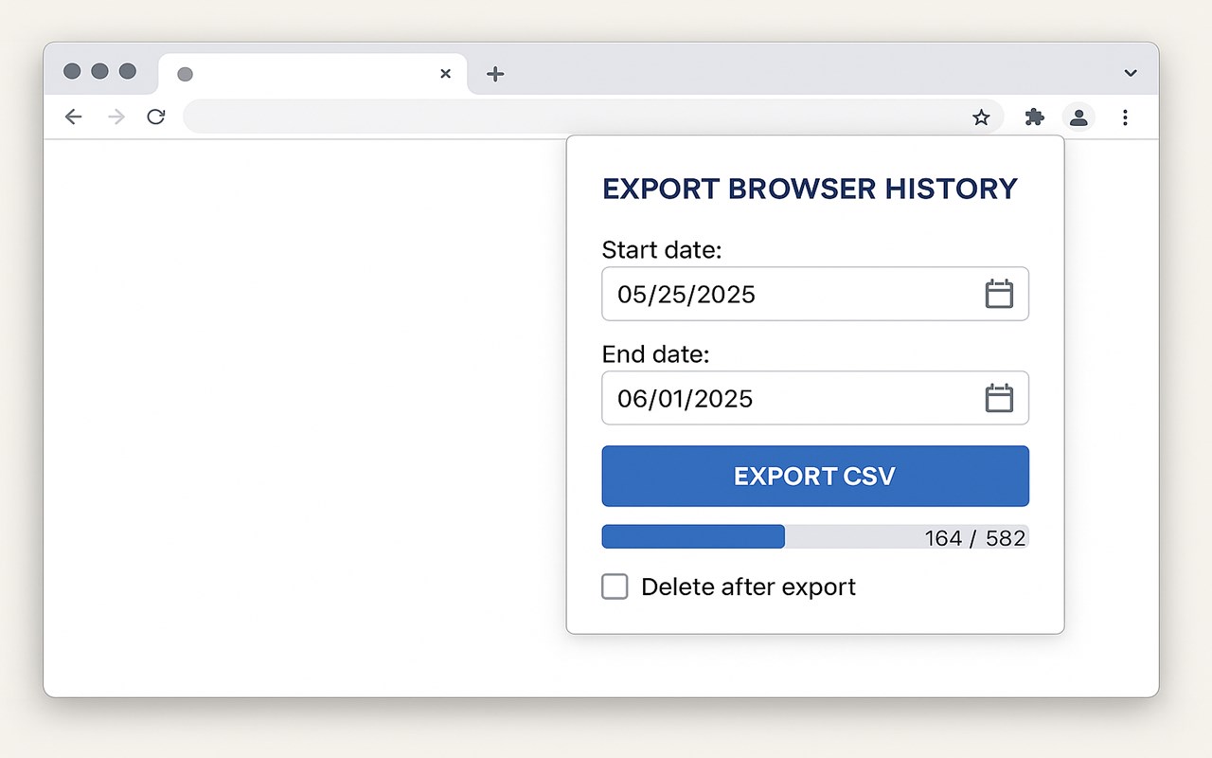
Task: Open the three-dot browser menu
Action: 1125,117
